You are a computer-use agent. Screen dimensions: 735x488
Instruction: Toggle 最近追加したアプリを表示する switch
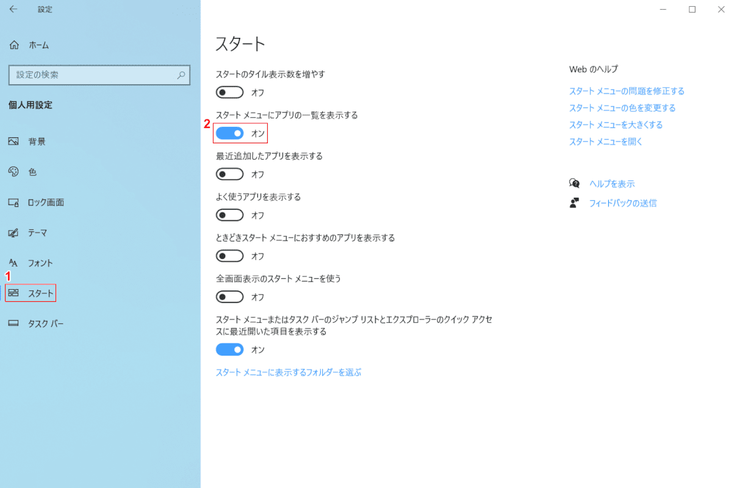coord(230,174)
